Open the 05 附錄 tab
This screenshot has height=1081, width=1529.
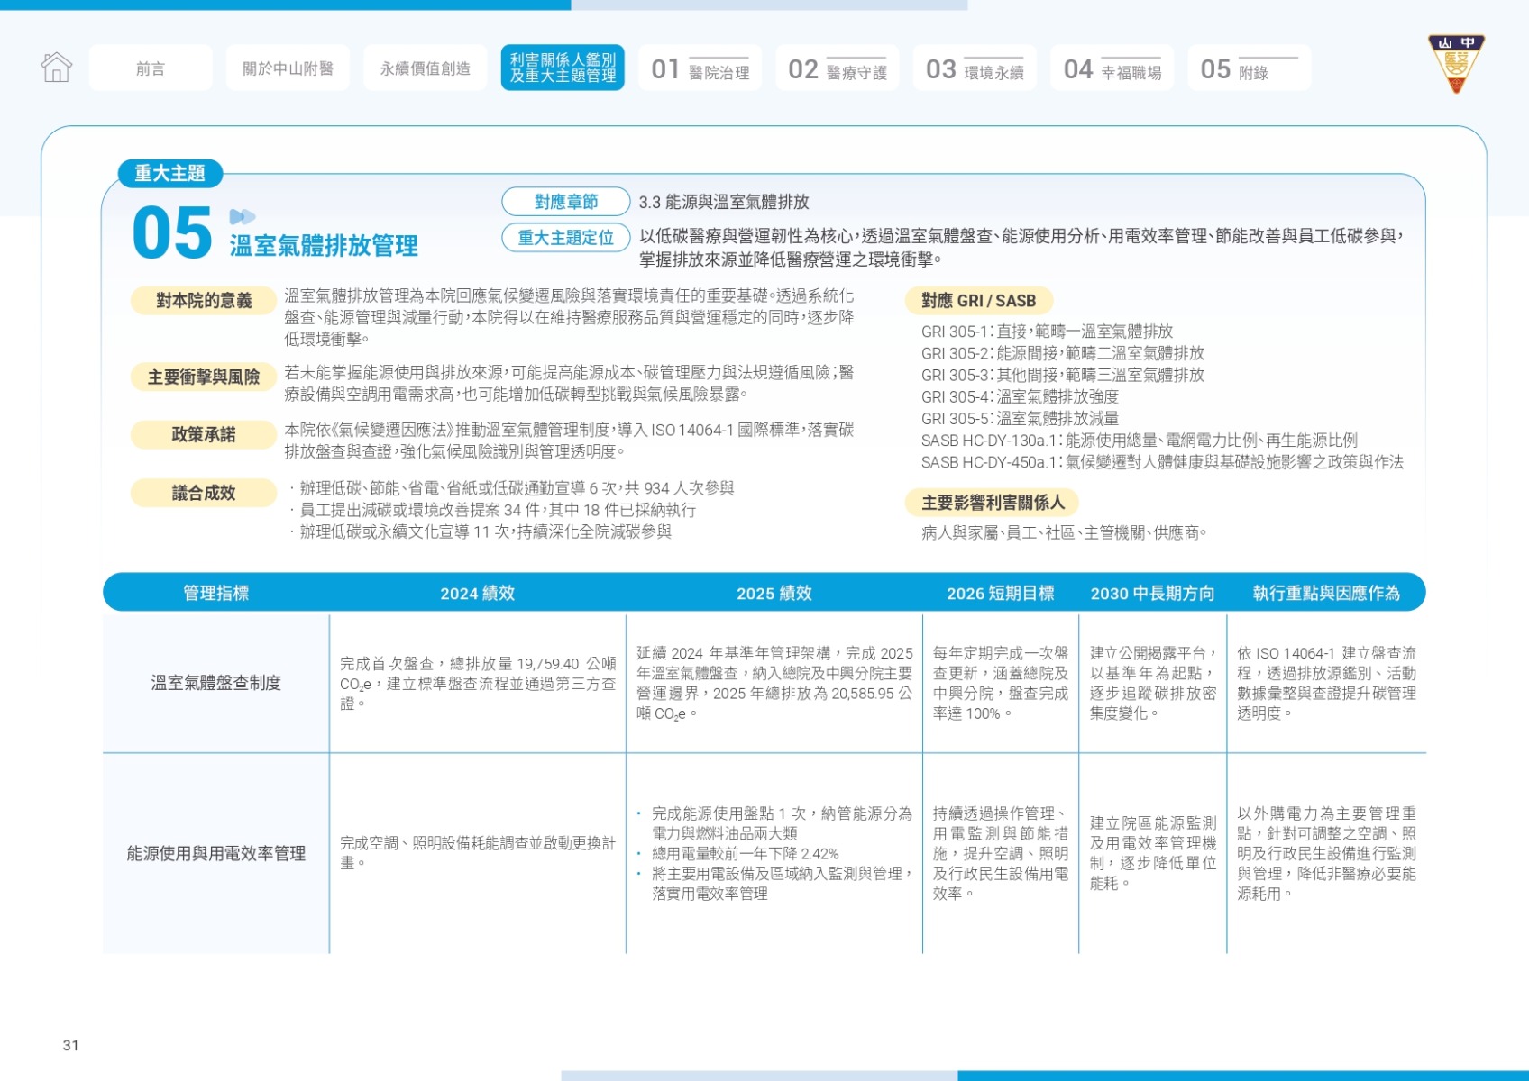(1250, 68)
